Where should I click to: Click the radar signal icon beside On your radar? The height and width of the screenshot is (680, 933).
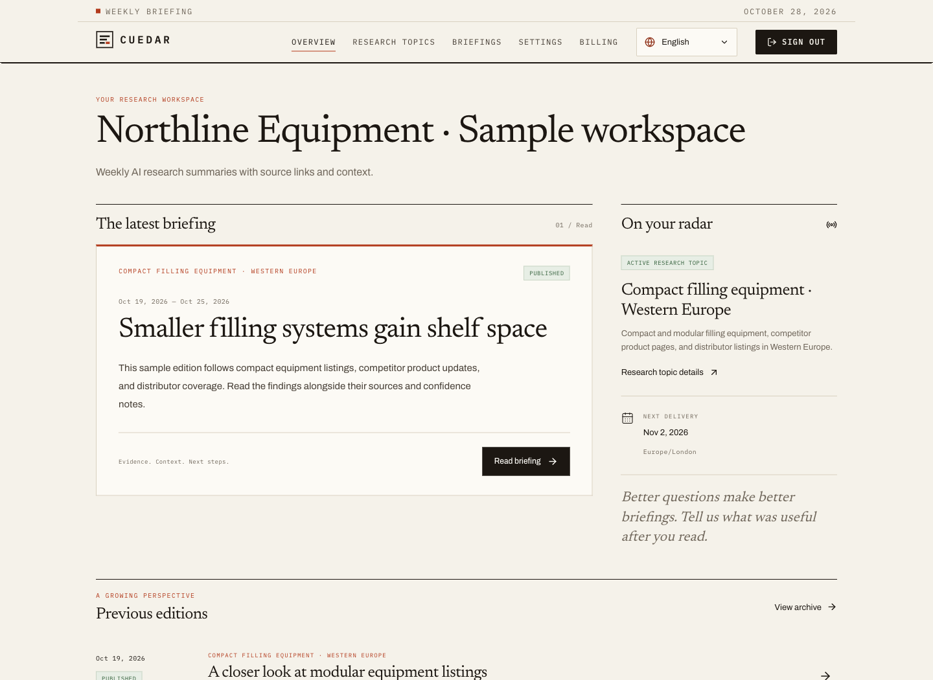[831, 225]
